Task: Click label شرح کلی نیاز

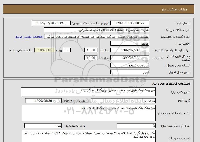Action: [x=181, y=92]
